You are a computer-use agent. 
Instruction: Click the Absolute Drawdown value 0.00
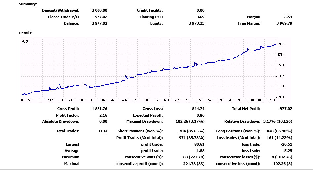tap(103, 121)
